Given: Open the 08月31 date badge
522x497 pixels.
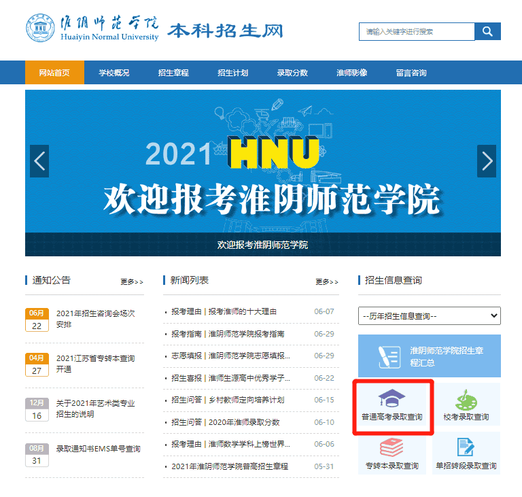Looking at the screenshot, I should tap(37, 455).
